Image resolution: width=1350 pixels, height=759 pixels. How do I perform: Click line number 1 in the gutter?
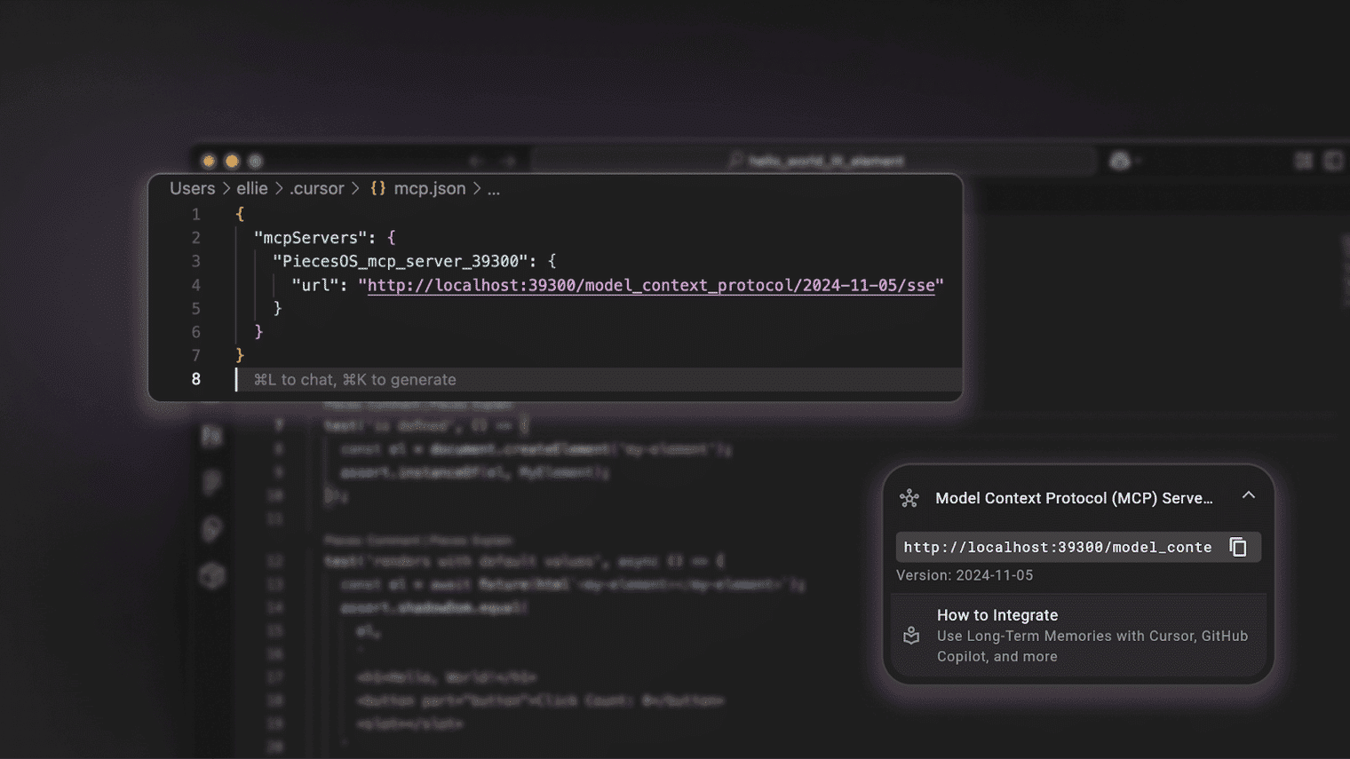[195, 214]
